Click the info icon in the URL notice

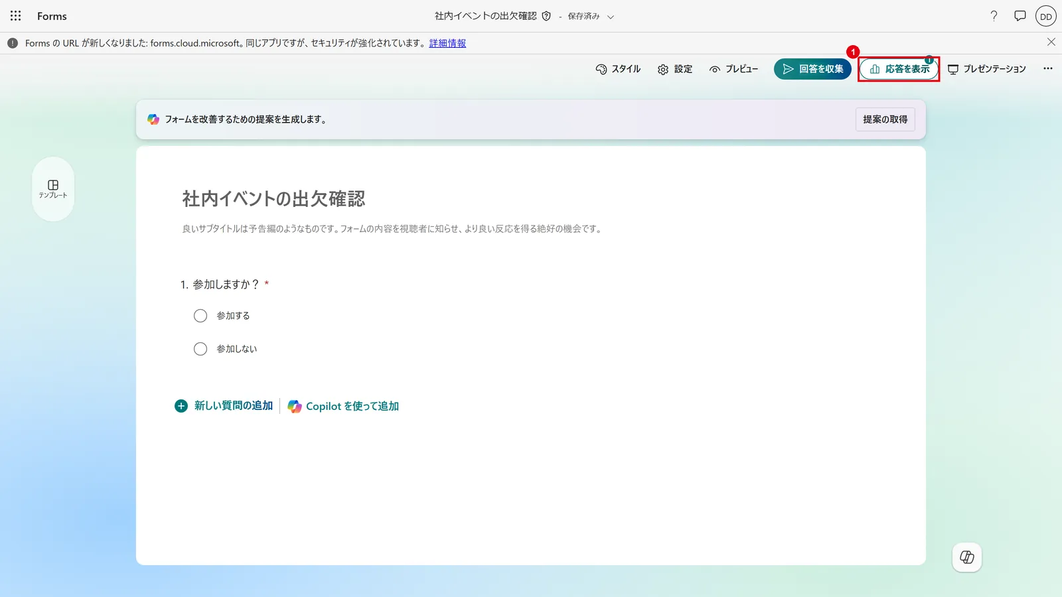coord(13,43)
